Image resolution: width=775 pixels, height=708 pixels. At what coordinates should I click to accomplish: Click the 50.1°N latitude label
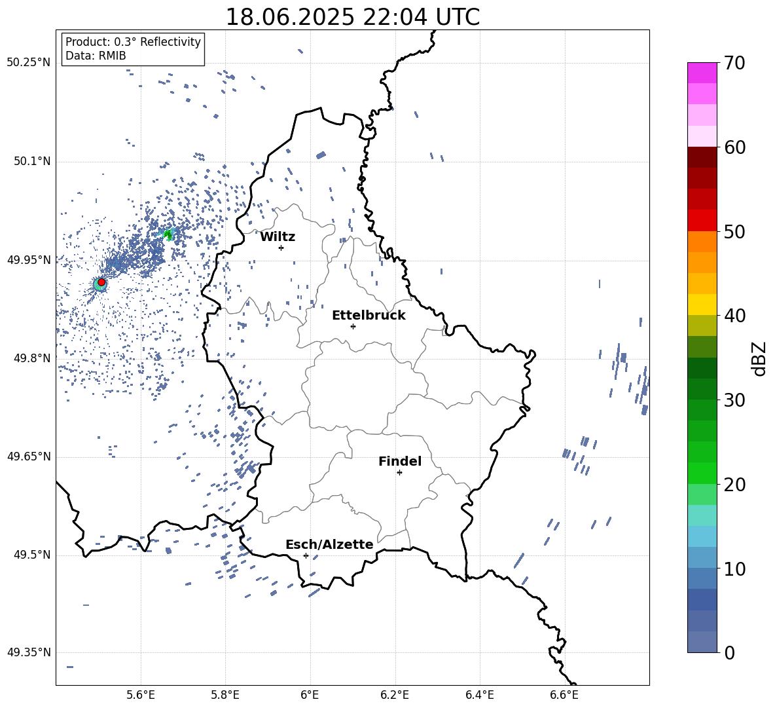tap(33, 161)
